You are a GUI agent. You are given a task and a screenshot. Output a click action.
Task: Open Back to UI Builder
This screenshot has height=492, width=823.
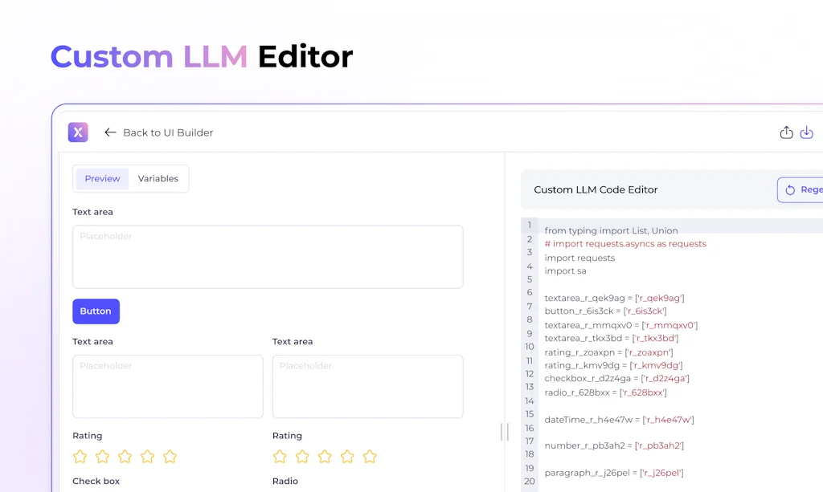pos(167,132)
